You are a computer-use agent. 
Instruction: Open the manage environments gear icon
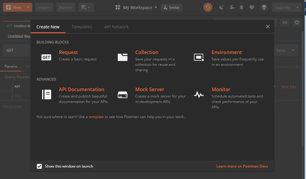click(x=297, y=22)
